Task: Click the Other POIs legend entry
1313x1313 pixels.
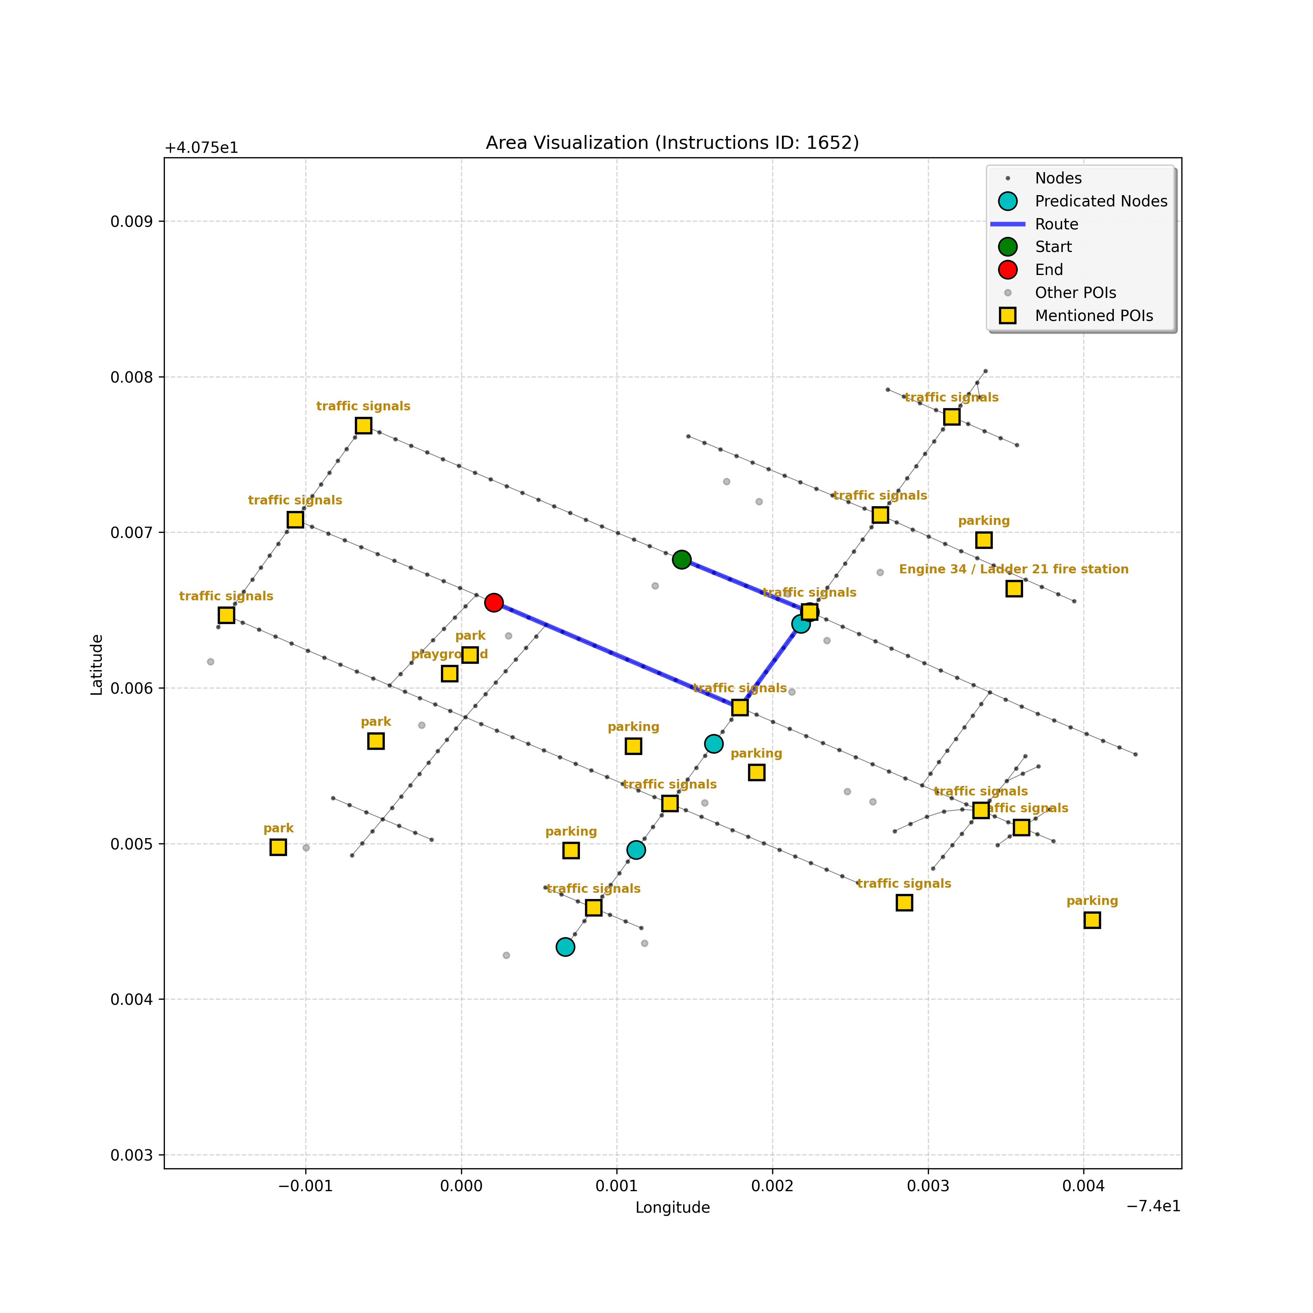Action: coord(1075,293)
